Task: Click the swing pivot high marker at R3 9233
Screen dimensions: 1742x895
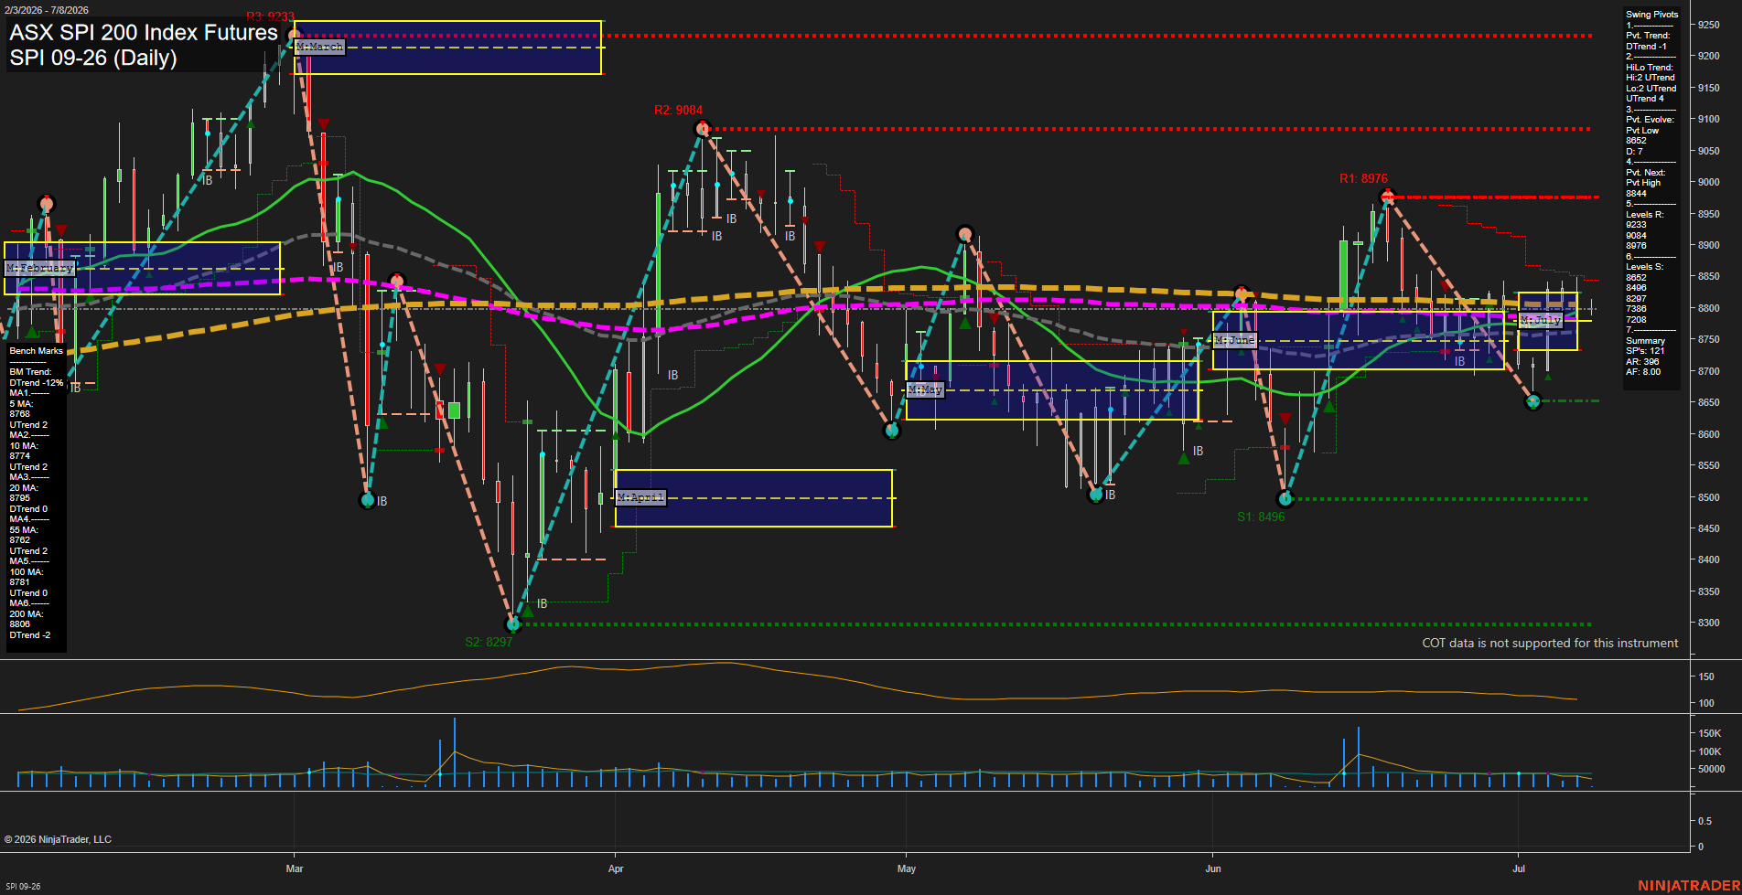Action: click(x=295, y=37)
